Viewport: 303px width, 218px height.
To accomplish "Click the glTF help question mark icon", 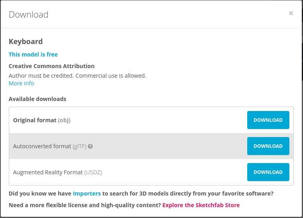I will point(90,146).
